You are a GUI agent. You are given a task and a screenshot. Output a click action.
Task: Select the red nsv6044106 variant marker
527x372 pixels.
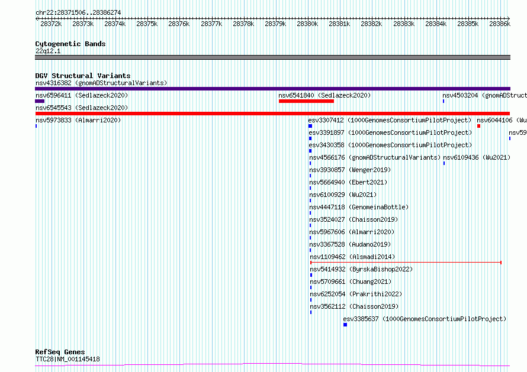point(478,126)
